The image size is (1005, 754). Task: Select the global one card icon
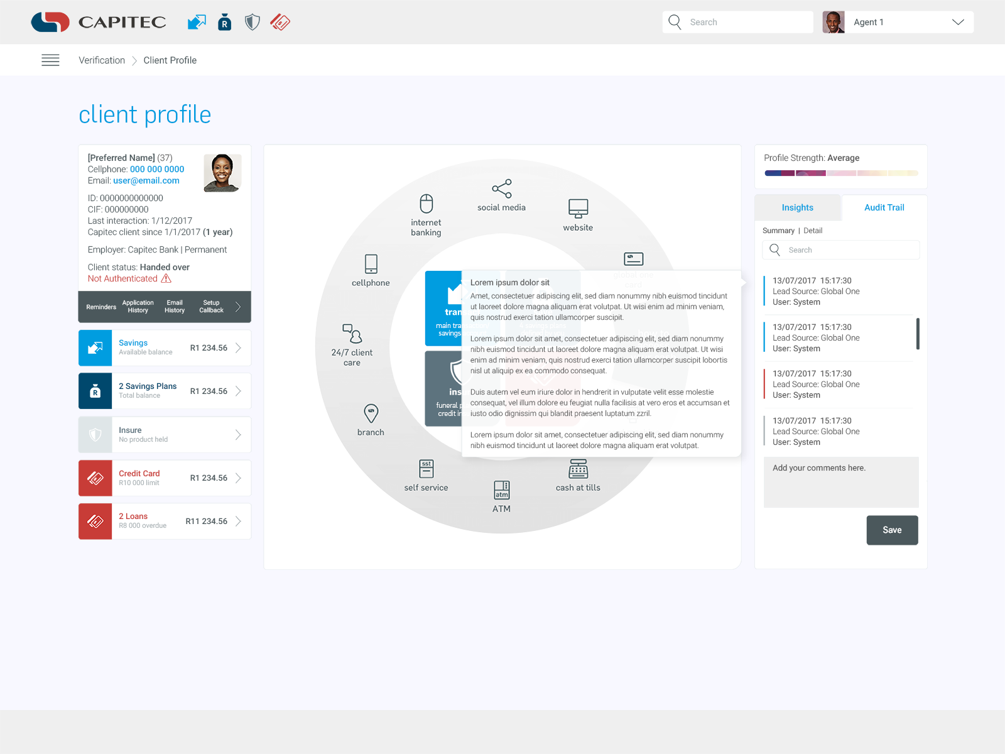[x=634, y=259]
